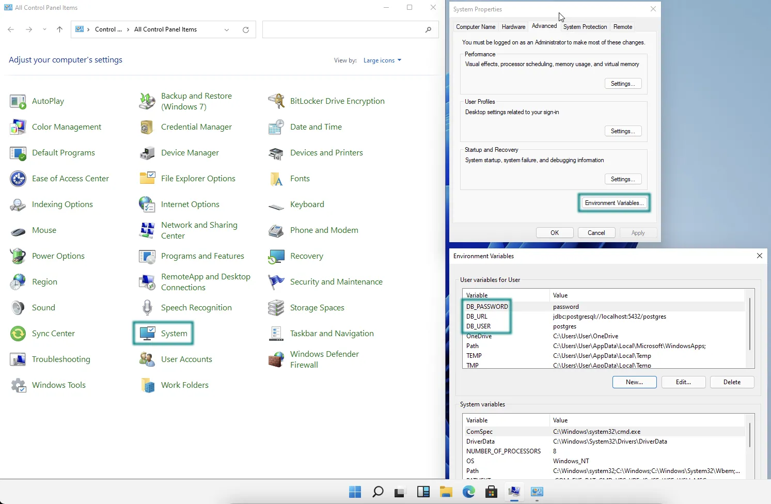Open the View by Large icons dropdown
Screen dimensions: 771x504
pyautogui.click(x=382, y=60)
